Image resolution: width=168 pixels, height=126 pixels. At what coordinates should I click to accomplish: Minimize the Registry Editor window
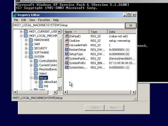(x=125, y=15)
